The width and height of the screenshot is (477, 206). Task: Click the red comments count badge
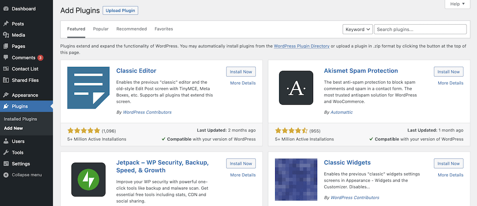click(40, 58)
